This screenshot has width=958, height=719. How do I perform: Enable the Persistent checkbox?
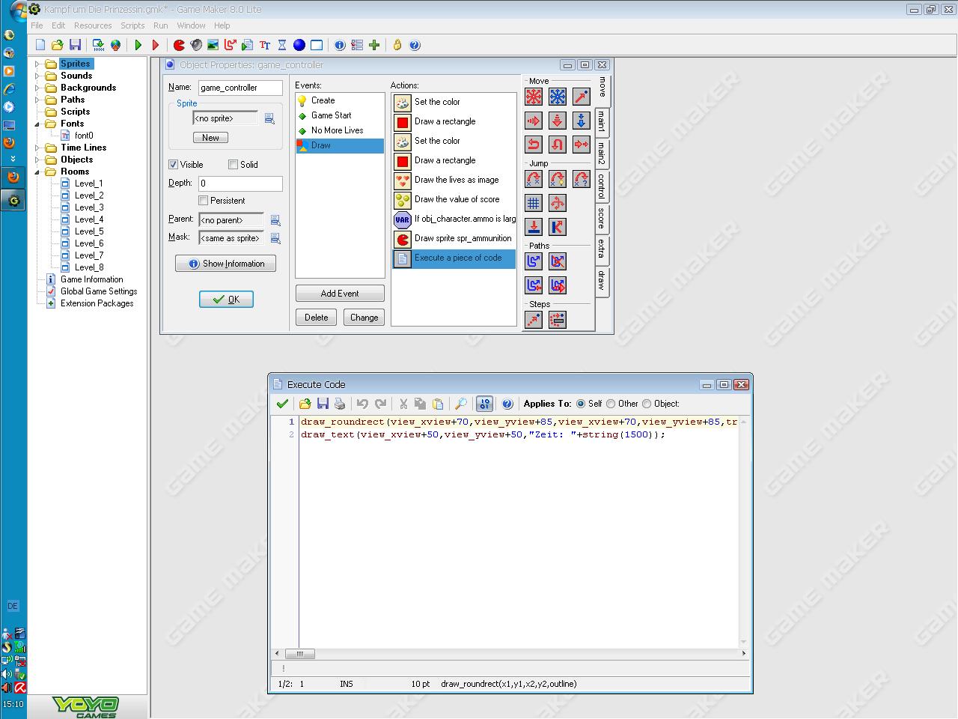coord(204,201)
